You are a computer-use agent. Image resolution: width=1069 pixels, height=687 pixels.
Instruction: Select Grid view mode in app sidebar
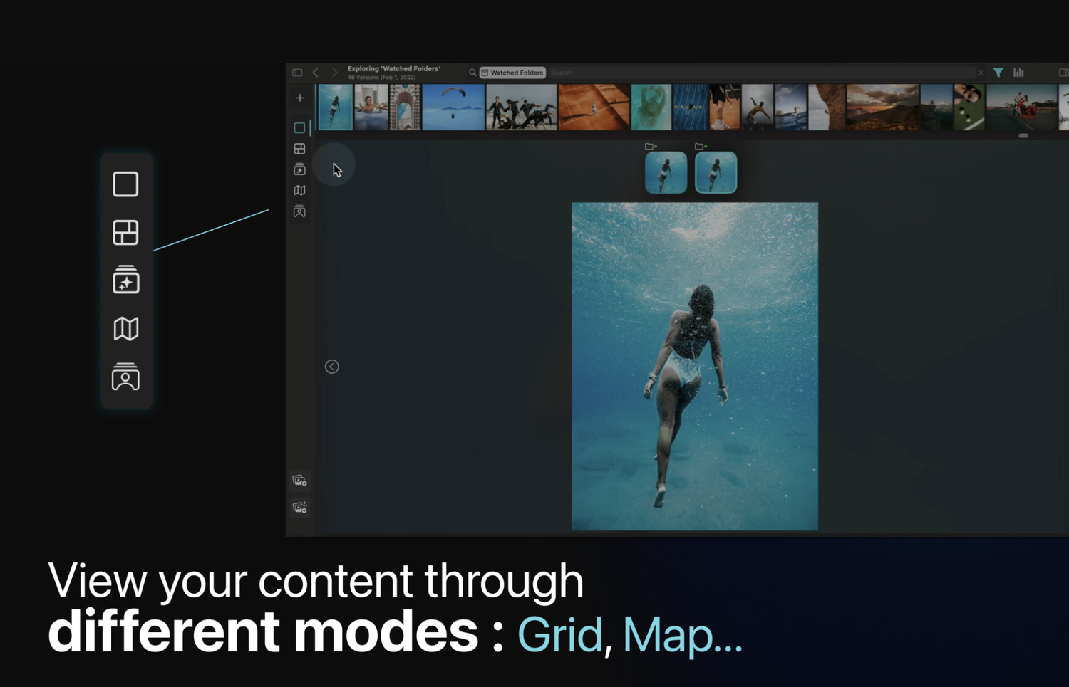299,149
